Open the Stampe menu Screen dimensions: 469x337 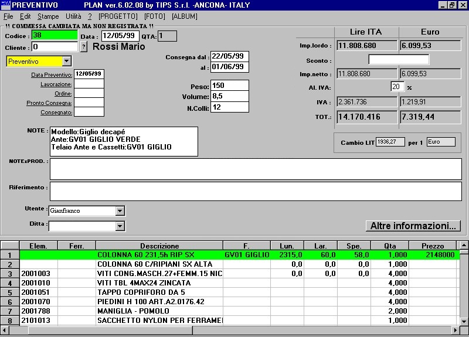48,16
